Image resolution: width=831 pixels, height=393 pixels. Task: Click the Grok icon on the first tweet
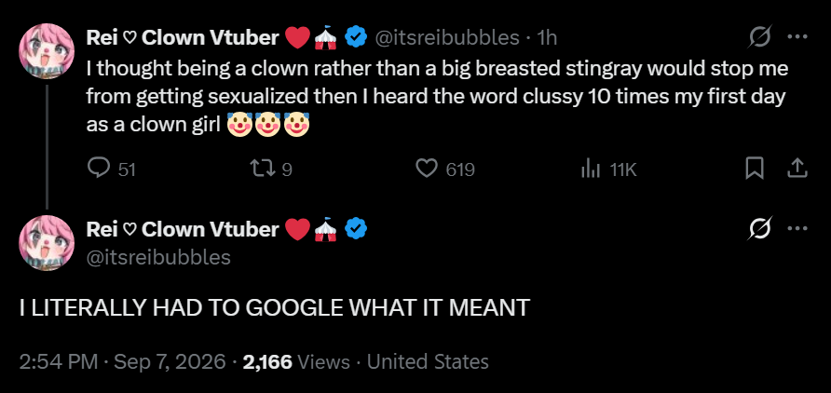(760, 37)
